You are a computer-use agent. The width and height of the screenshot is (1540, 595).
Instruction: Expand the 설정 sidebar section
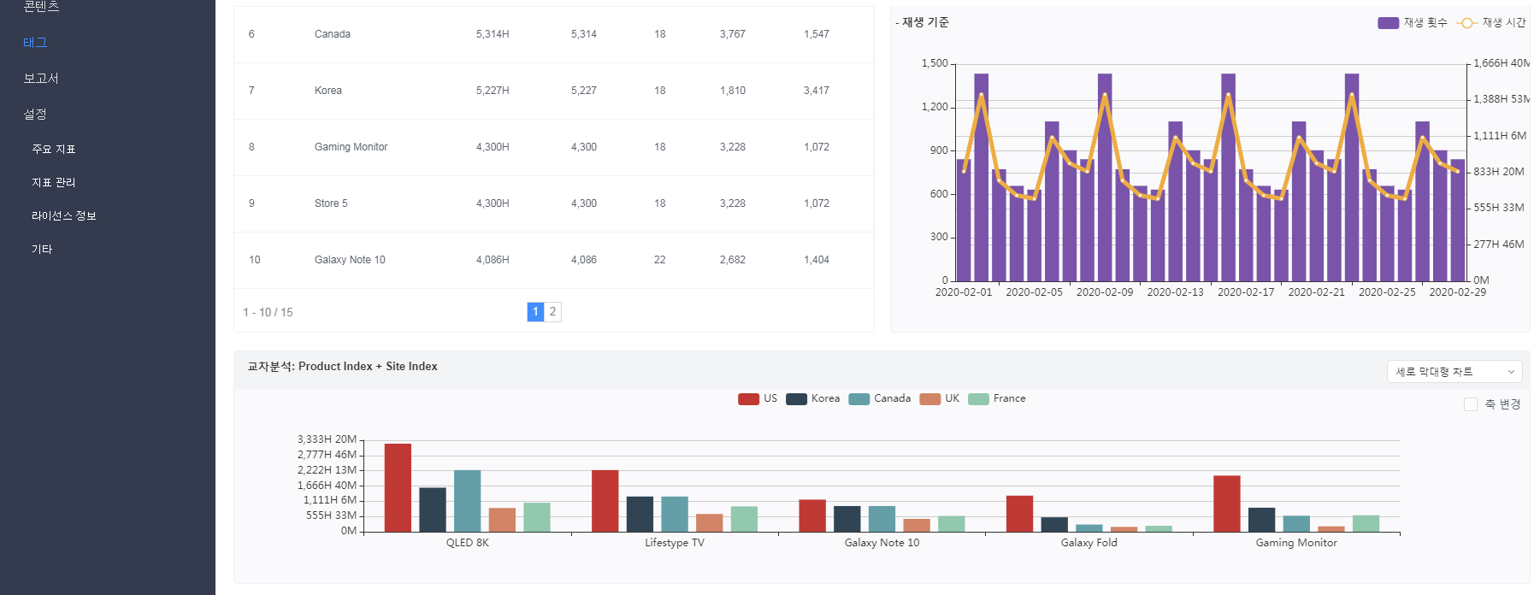click(x=35, y=114)
